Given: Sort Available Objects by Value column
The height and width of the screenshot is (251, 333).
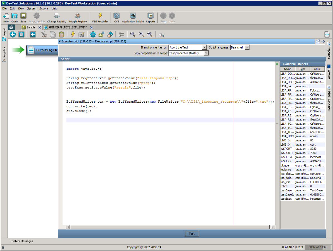Looking at the screenshot, I should (317, 69).
